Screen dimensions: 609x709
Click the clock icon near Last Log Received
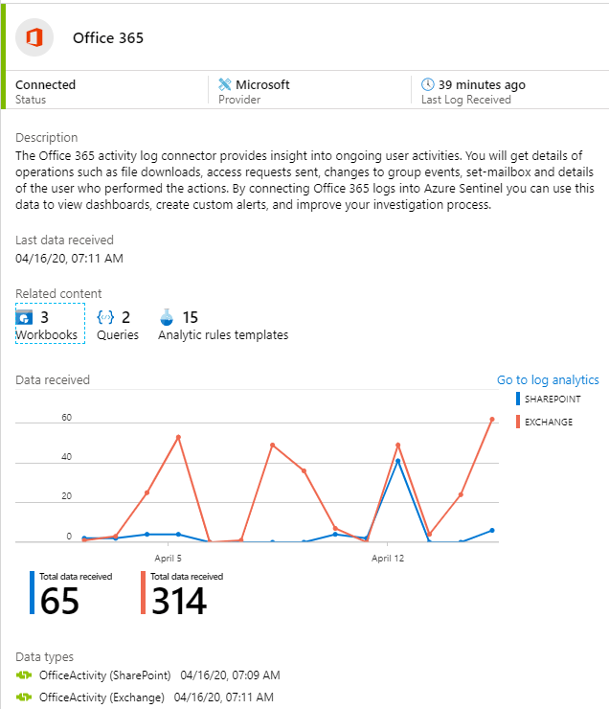click(x=428, y=84)
